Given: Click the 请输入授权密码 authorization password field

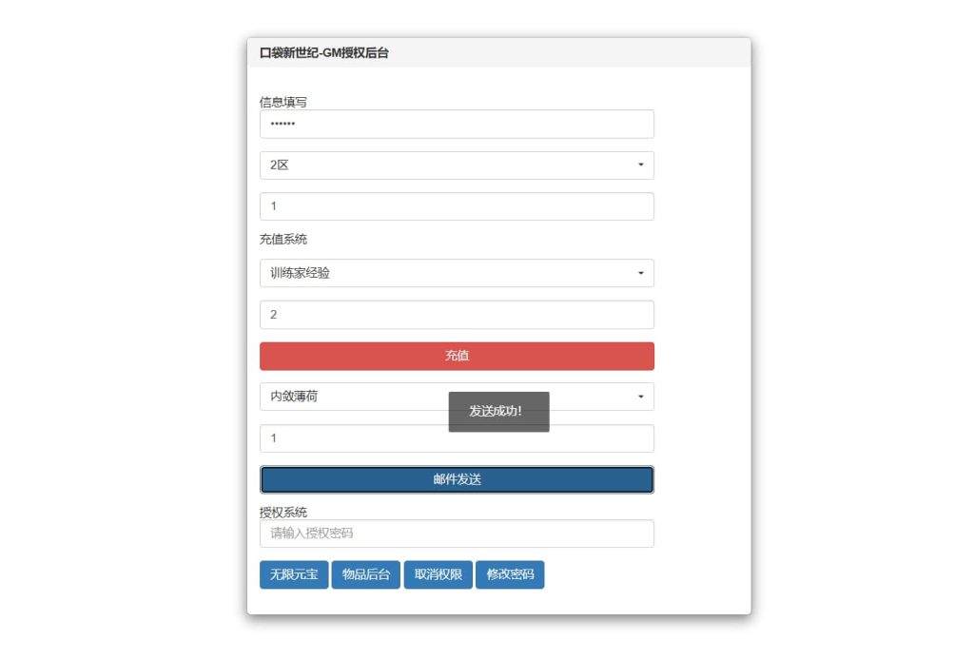Looking at the screenshot, I should [x=457, y=534].
